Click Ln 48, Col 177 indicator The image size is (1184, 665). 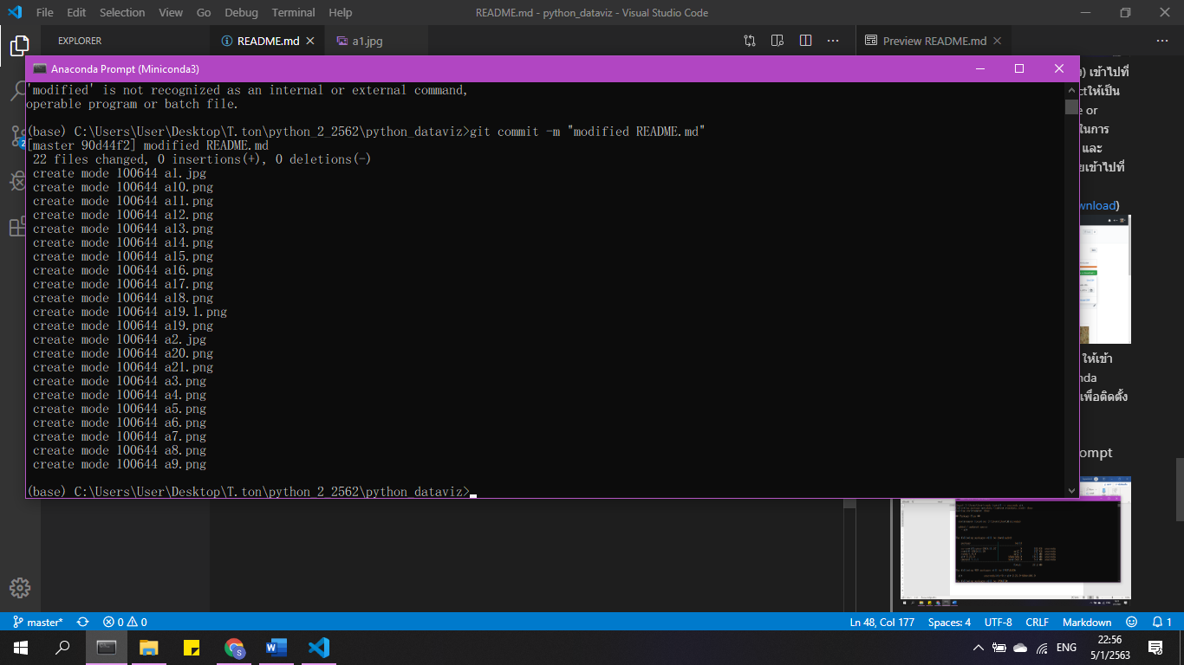(882, 622)
